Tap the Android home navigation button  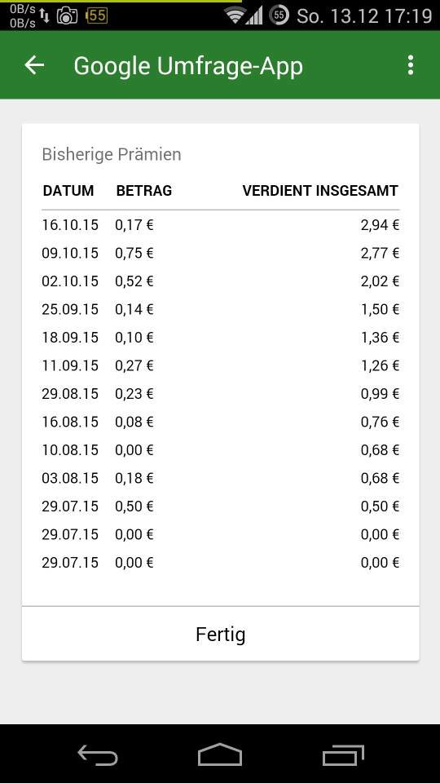click(220, 754)
